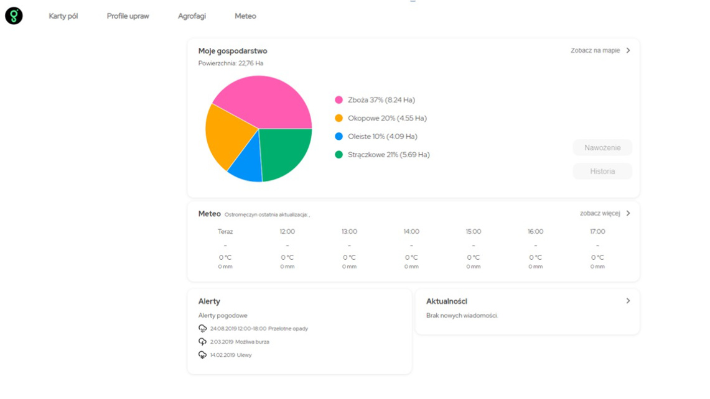Open the Meteo navigation item
This screenshot has height=399, width=710.
245,16
